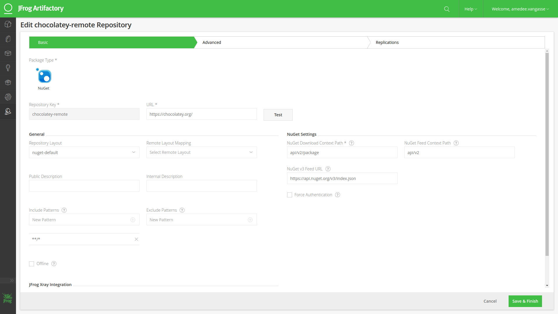
Task: Click the NuGet Settings heading
Action: pyautogui.click(x=302, y=134)
